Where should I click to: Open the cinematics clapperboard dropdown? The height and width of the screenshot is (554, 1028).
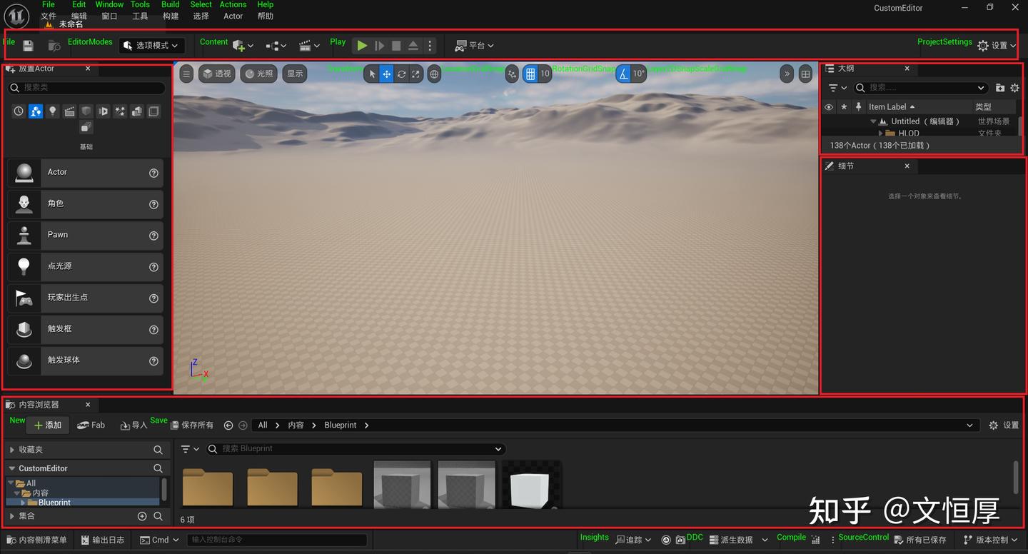point(309,46)
